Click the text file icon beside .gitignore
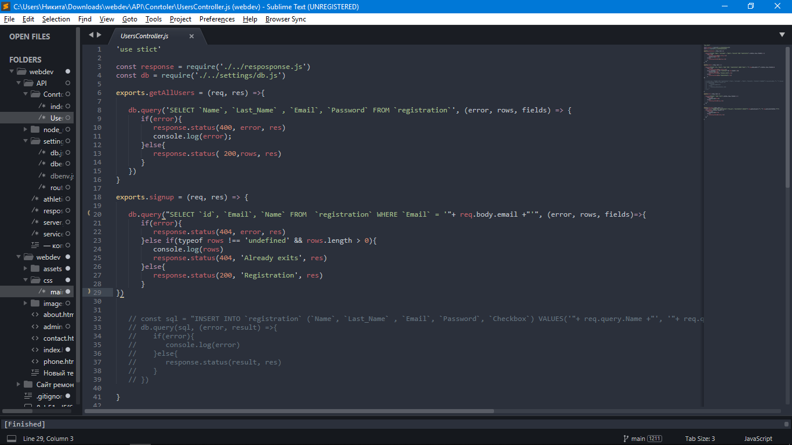Screen dimensions: 792x445 pos(28,396)
